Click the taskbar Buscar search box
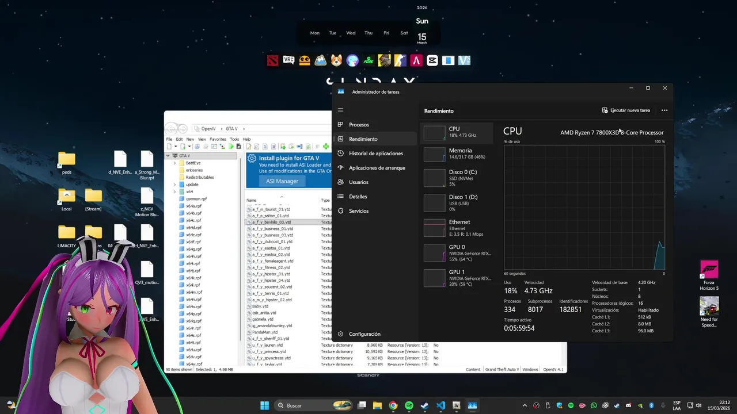Viewport: 737px width, 414px height. click(313, 405)
